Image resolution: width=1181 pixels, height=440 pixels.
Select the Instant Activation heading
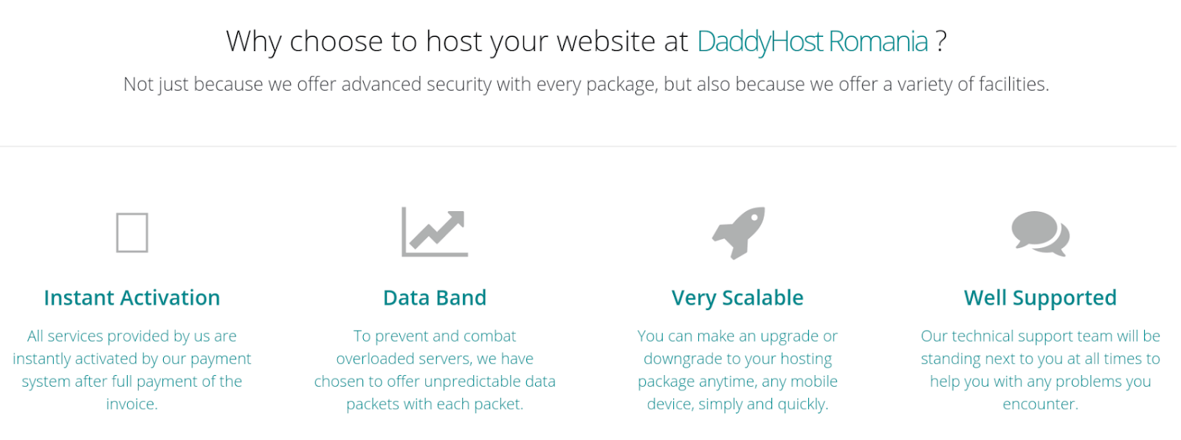coord(132,298)
